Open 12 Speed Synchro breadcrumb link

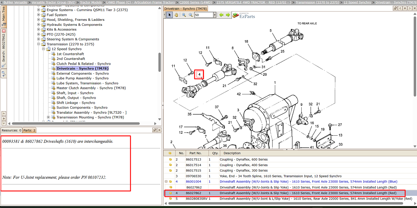357,2
